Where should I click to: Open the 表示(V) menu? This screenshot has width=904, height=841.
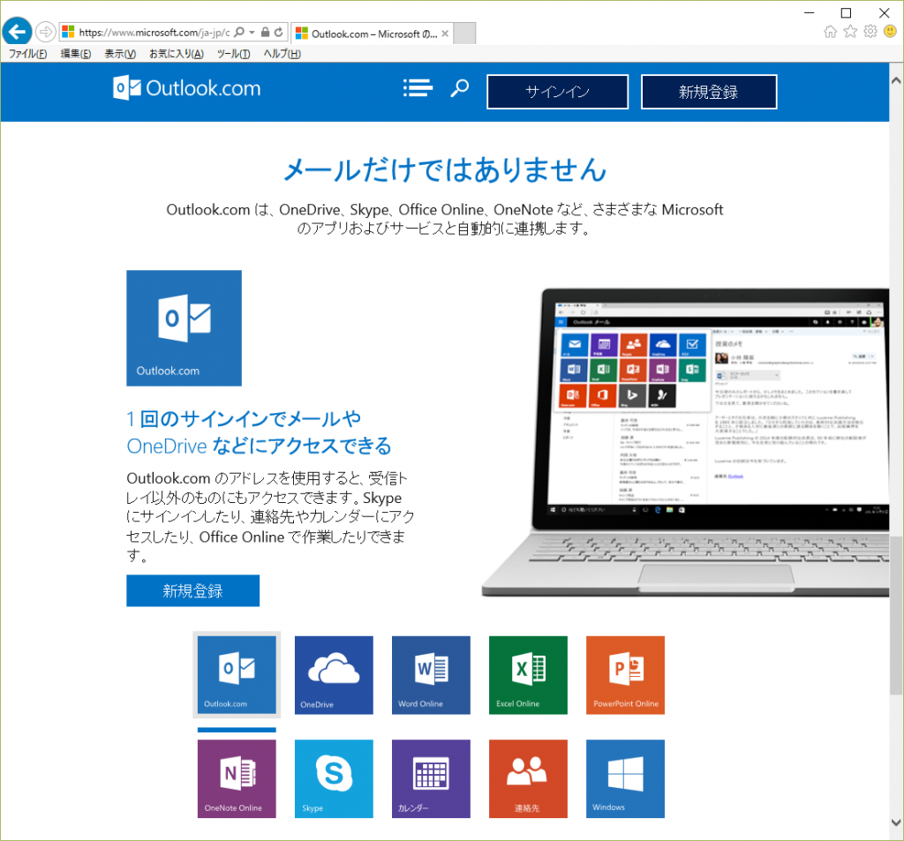[120, 54]
